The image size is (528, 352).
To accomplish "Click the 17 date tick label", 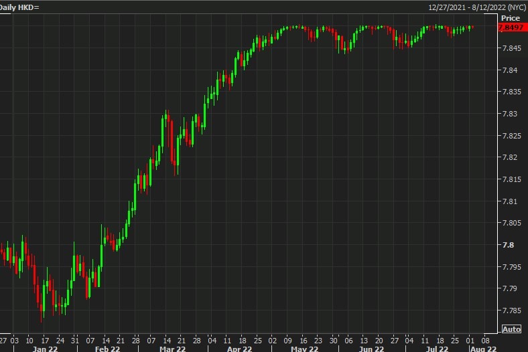I will [x=45, y=341].
